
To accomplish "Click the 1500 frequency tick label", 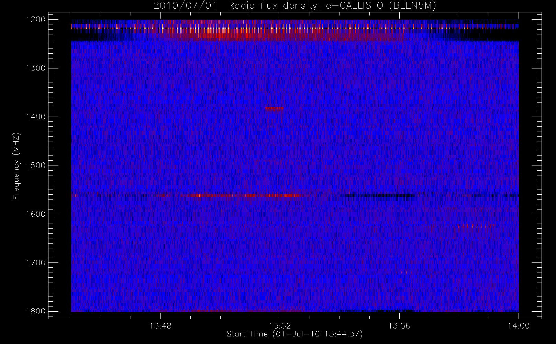I will point(36,165).
